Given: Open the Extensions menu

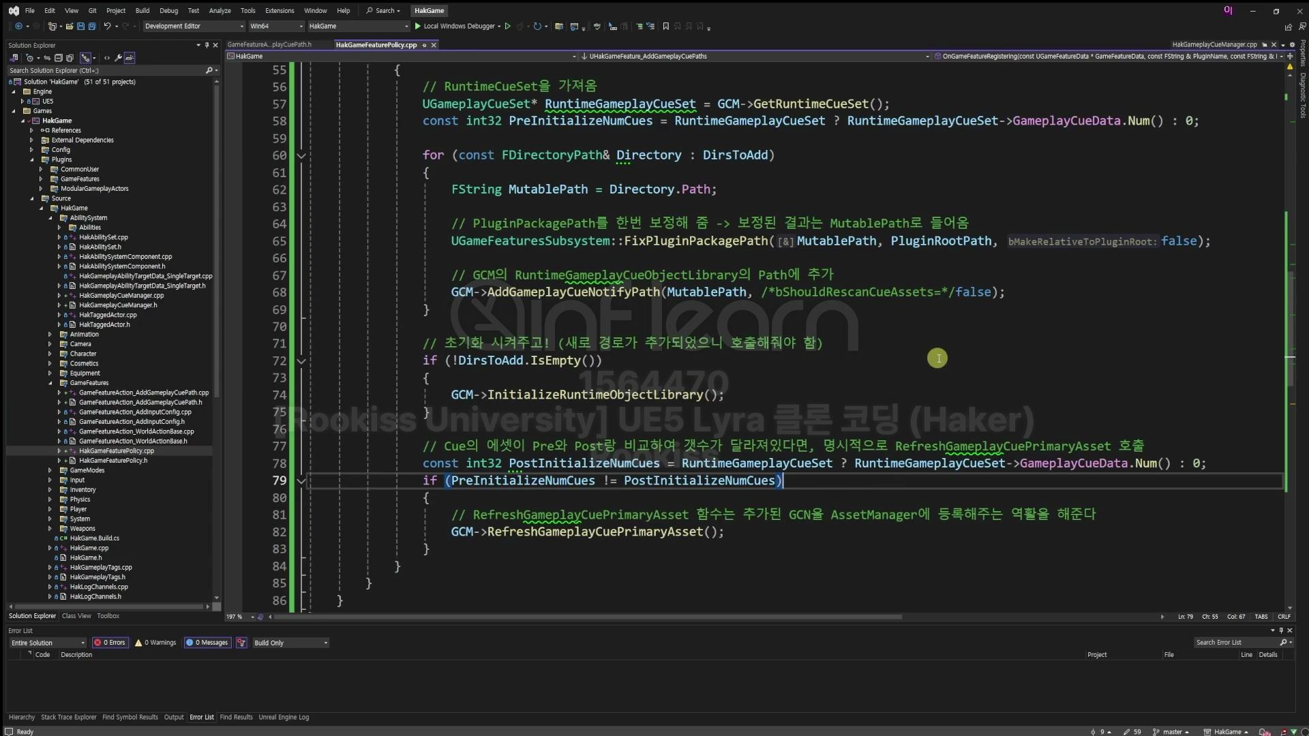Looking at the screenshot, I should tap(280, 10).
